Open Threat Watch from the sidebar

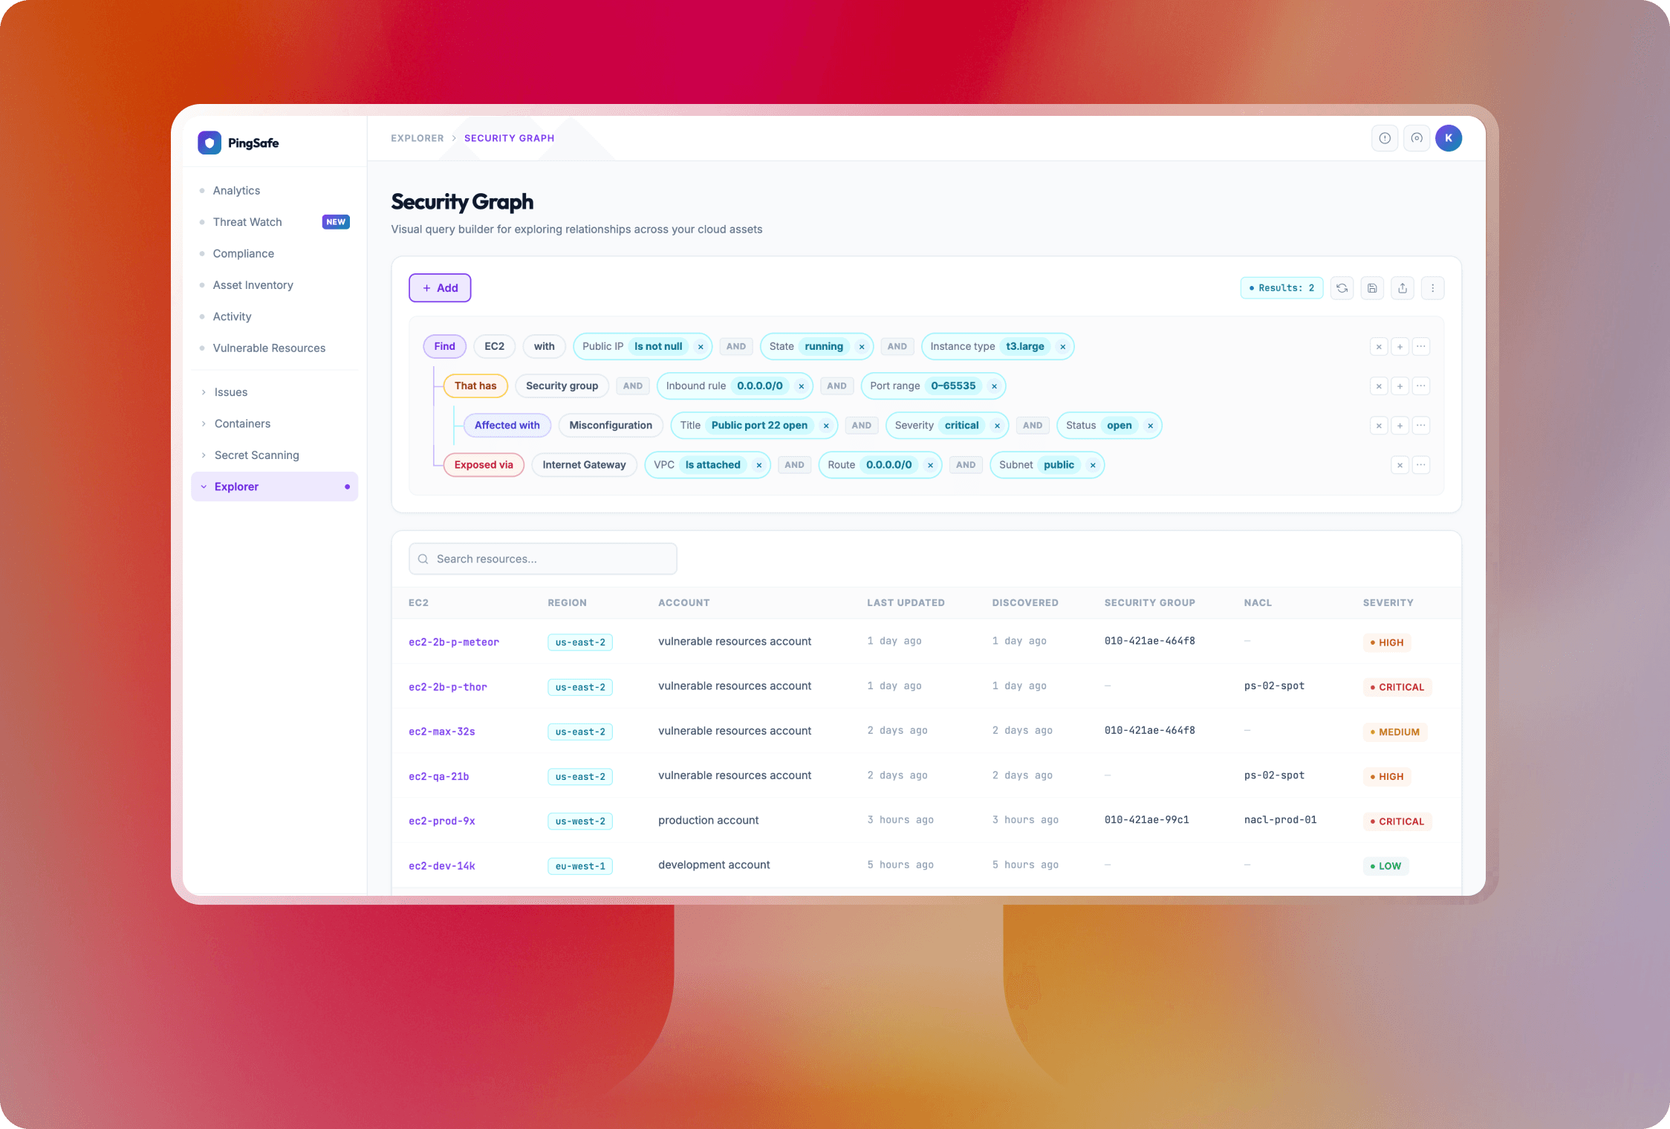274,222
